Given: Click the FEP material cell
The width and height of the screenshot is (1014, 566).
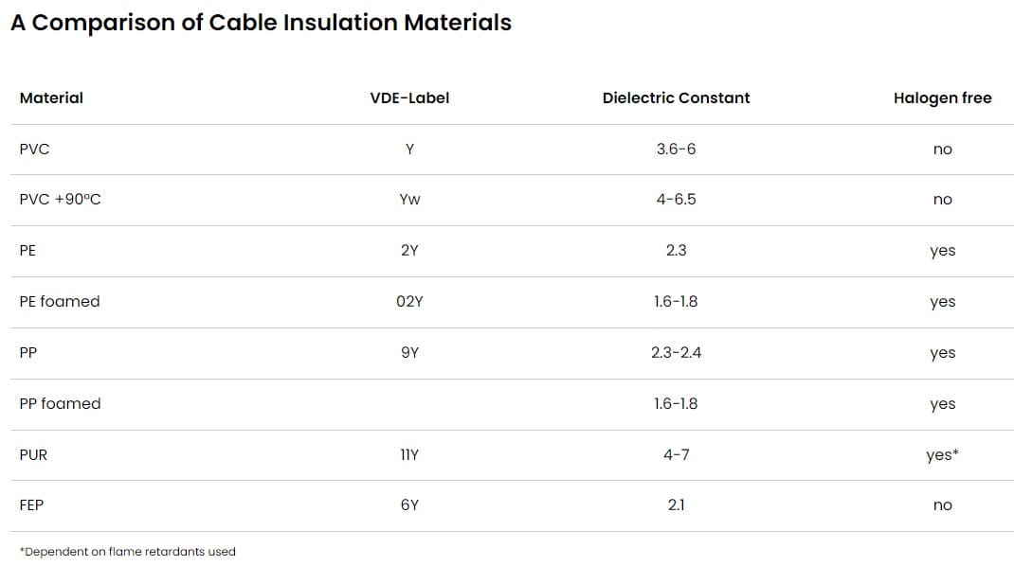Looking at the screenshot, I should pyautogui.click(x=31, y=505).
